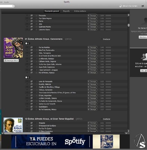Share the track La Alborada, Badajoz
This screenshot has height=150, width=147.
click(31, 58)
